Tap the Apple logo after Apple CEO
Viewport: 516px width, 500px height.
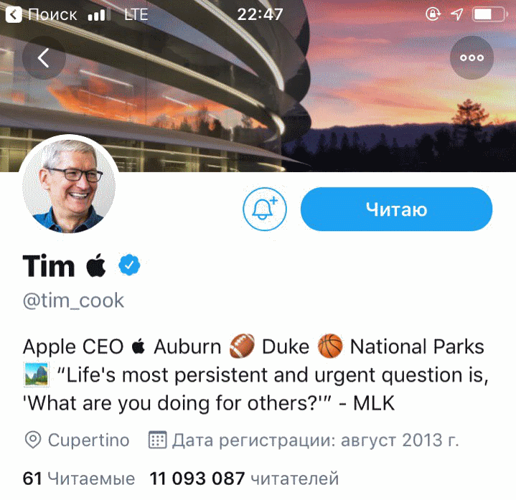tap(139, 347)
